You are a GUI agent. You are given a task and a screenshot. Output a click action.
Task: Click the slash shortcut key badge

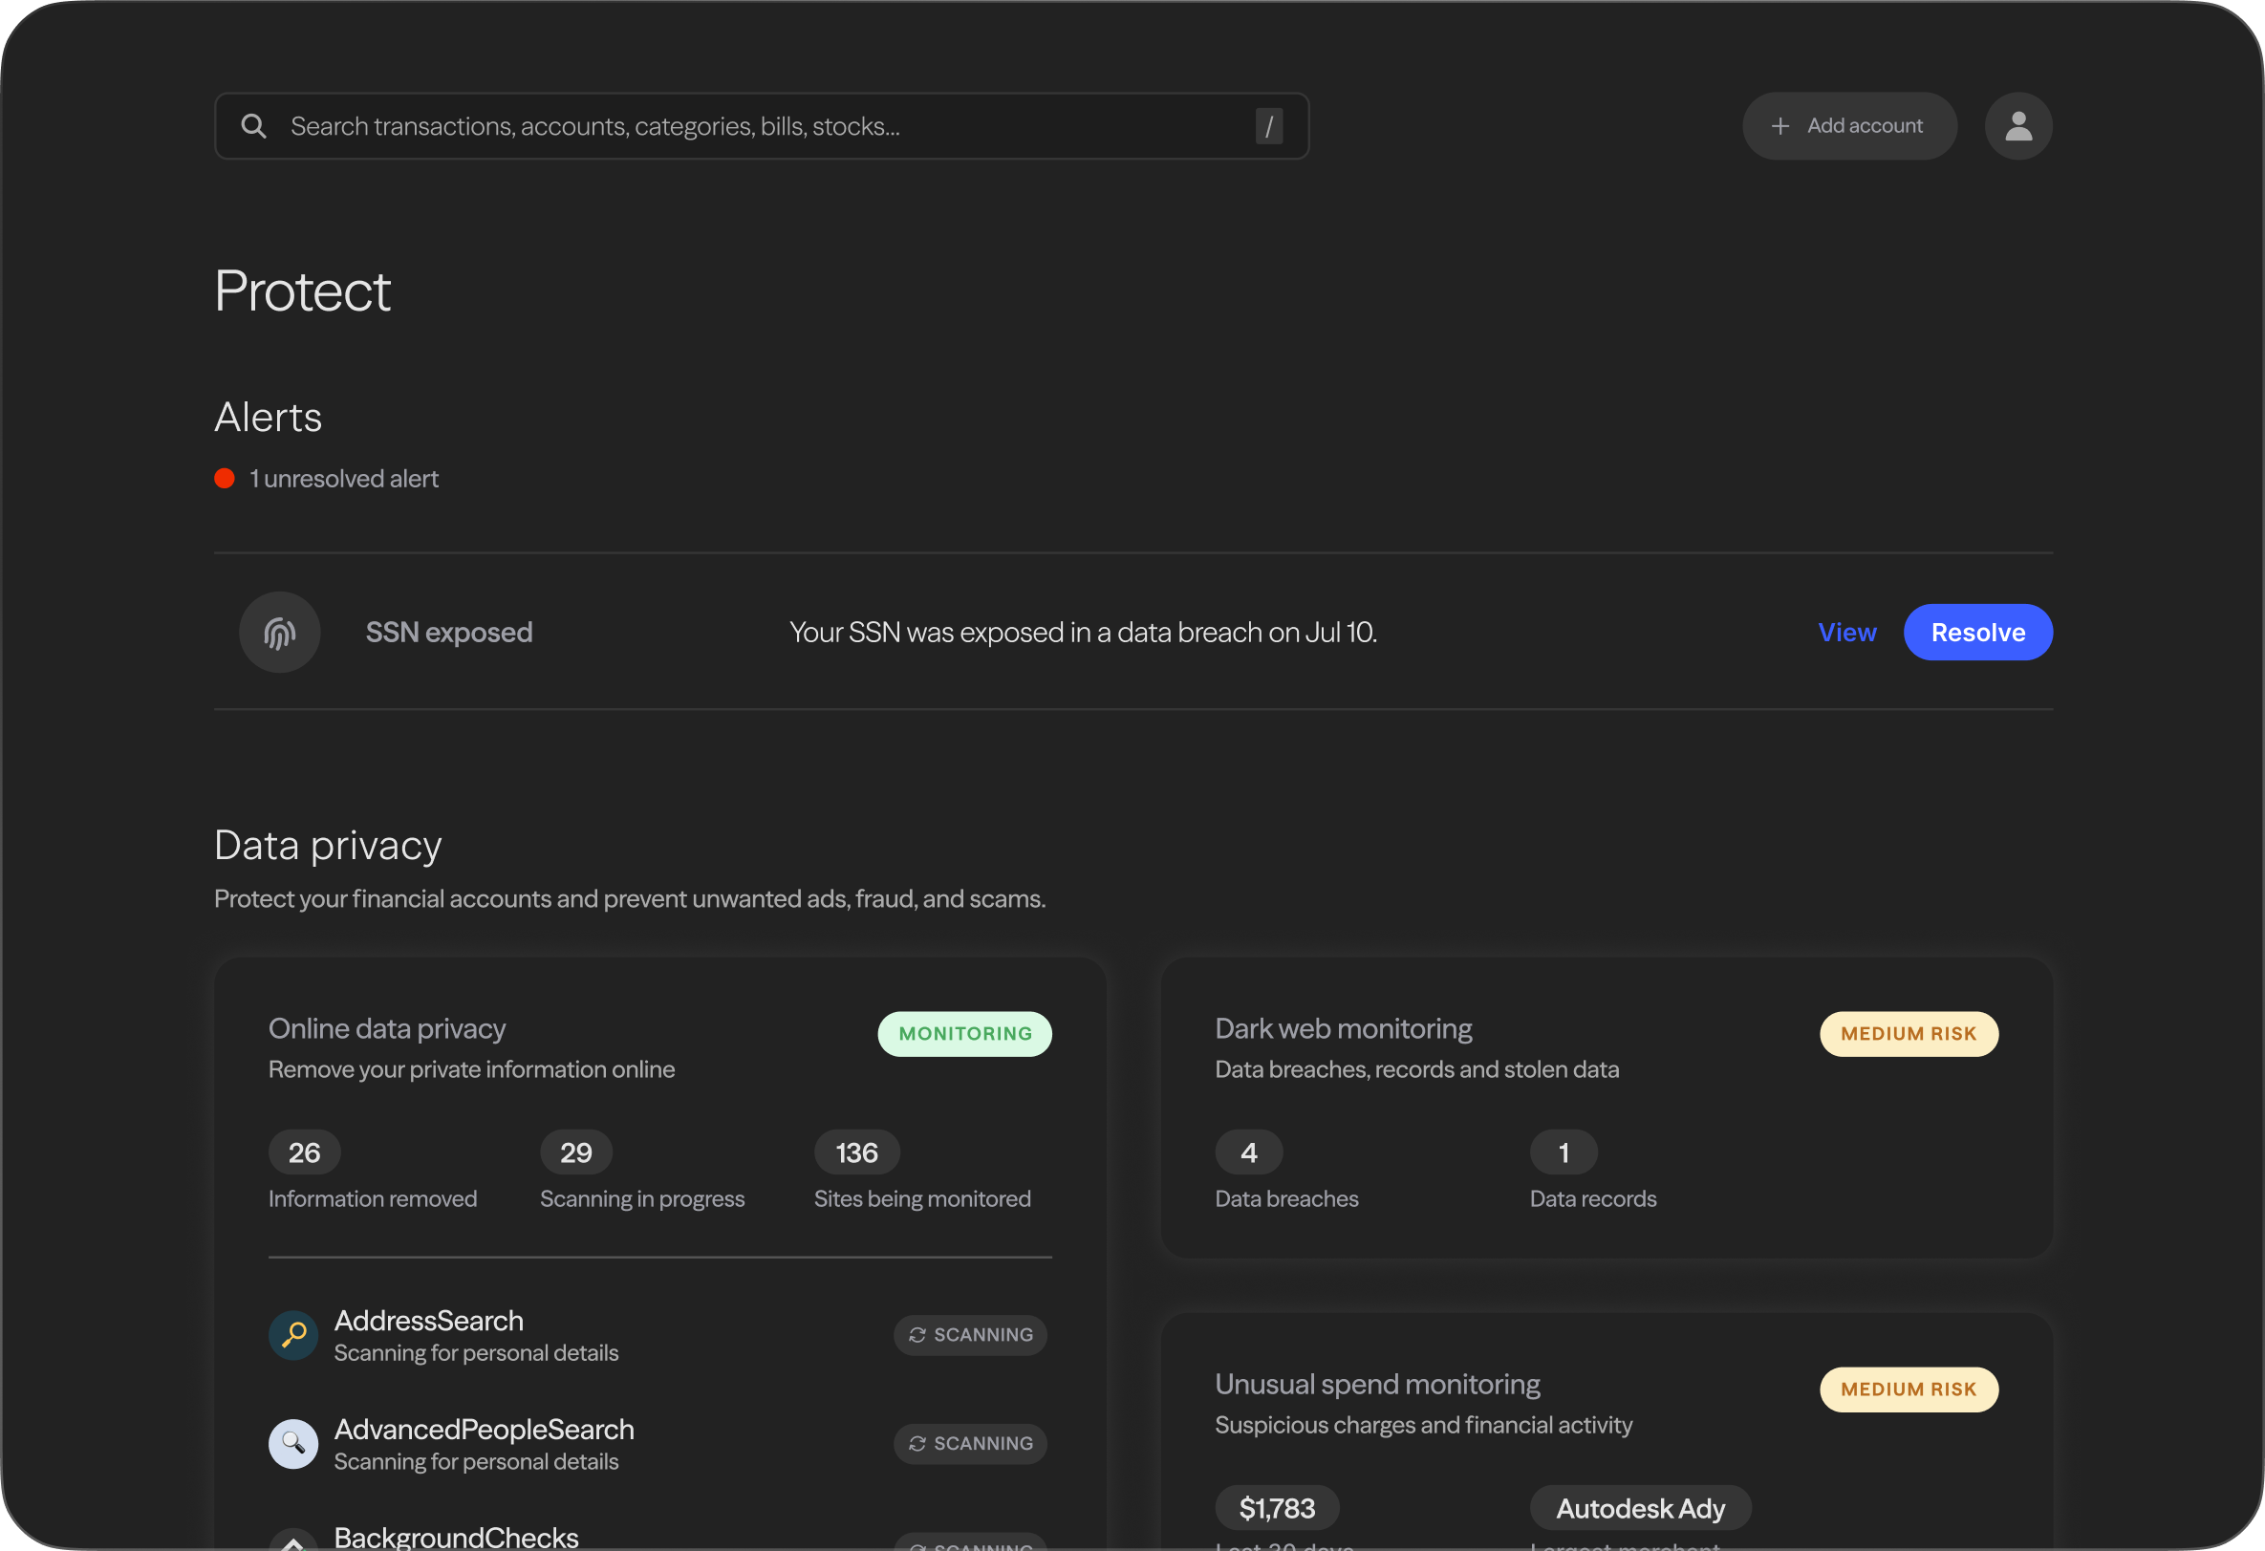[x=1268, y=126]
